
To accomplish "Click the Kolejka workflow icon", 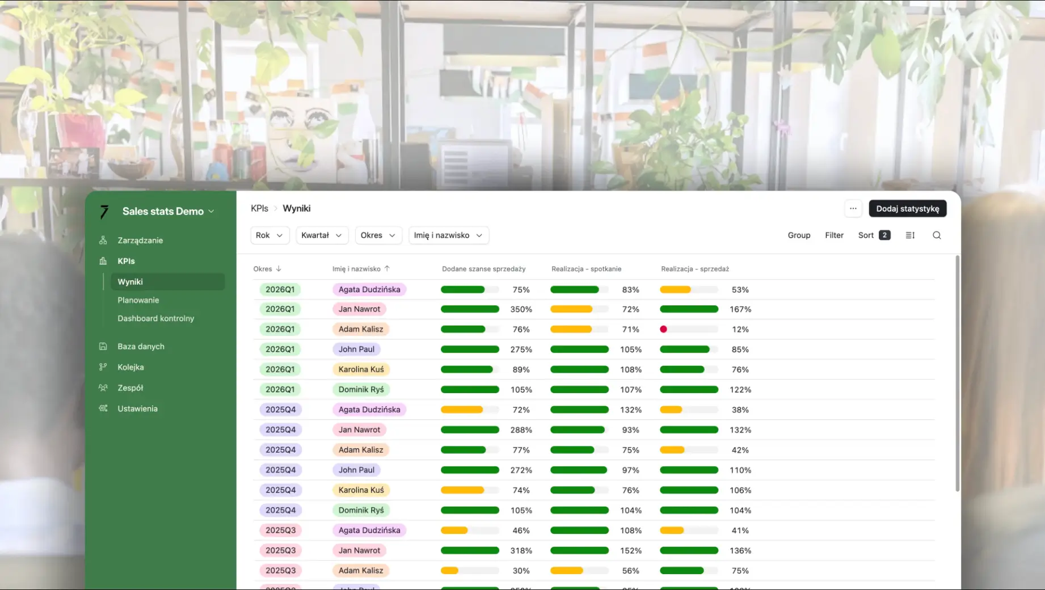I will (103, 367).
